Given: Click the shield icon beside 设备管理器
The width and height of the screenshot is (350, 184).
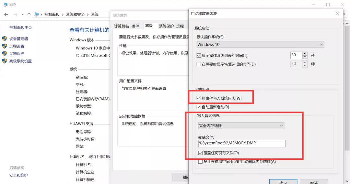Looking at the screenshot, I should (5, 39).
